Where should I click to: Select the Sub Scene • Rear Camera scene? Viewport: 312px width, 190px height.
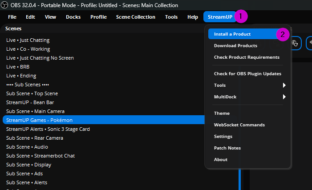coord(34,138)
